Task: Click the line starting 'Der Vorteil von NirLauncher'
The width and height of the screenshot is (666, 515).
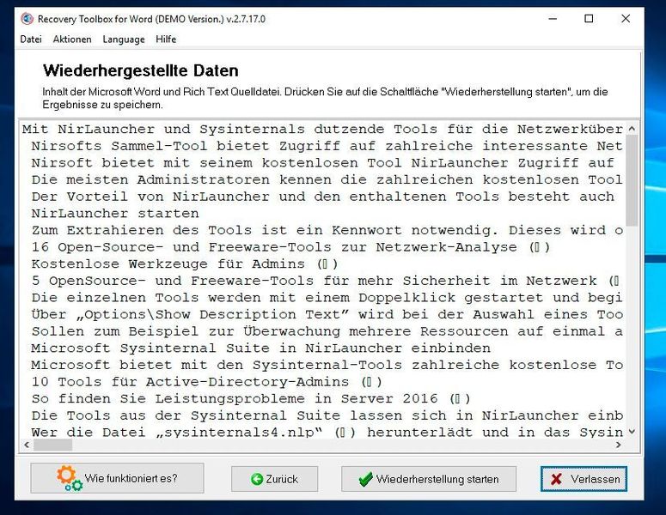Action: tap(323, 197)
